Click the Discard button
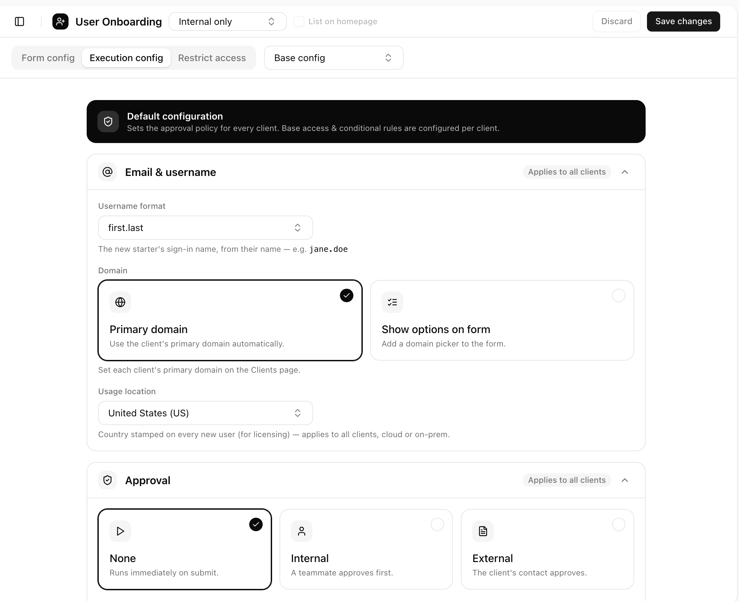Screen dimensions: 739x601 (617, 21)
